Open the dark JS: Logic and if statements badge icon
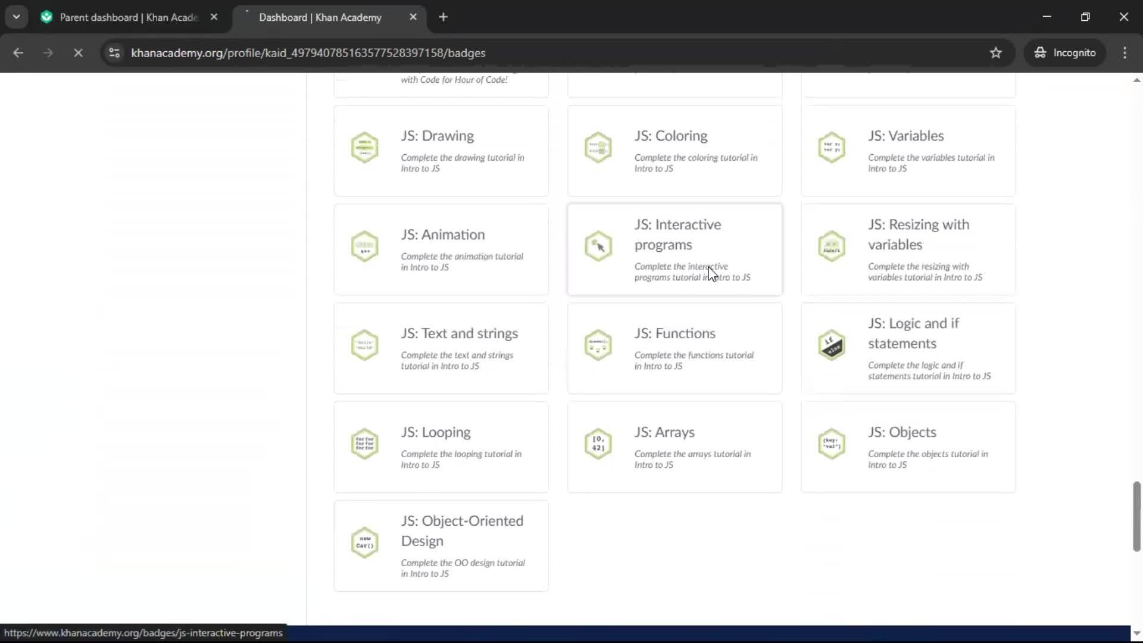Image resolution: width=1143 pixels, height=643 pixels. 831,345
